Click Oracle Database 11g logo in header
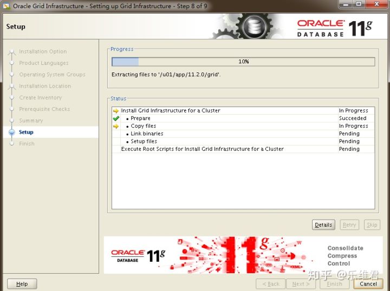Screen dimensions: 390x291 335,28
